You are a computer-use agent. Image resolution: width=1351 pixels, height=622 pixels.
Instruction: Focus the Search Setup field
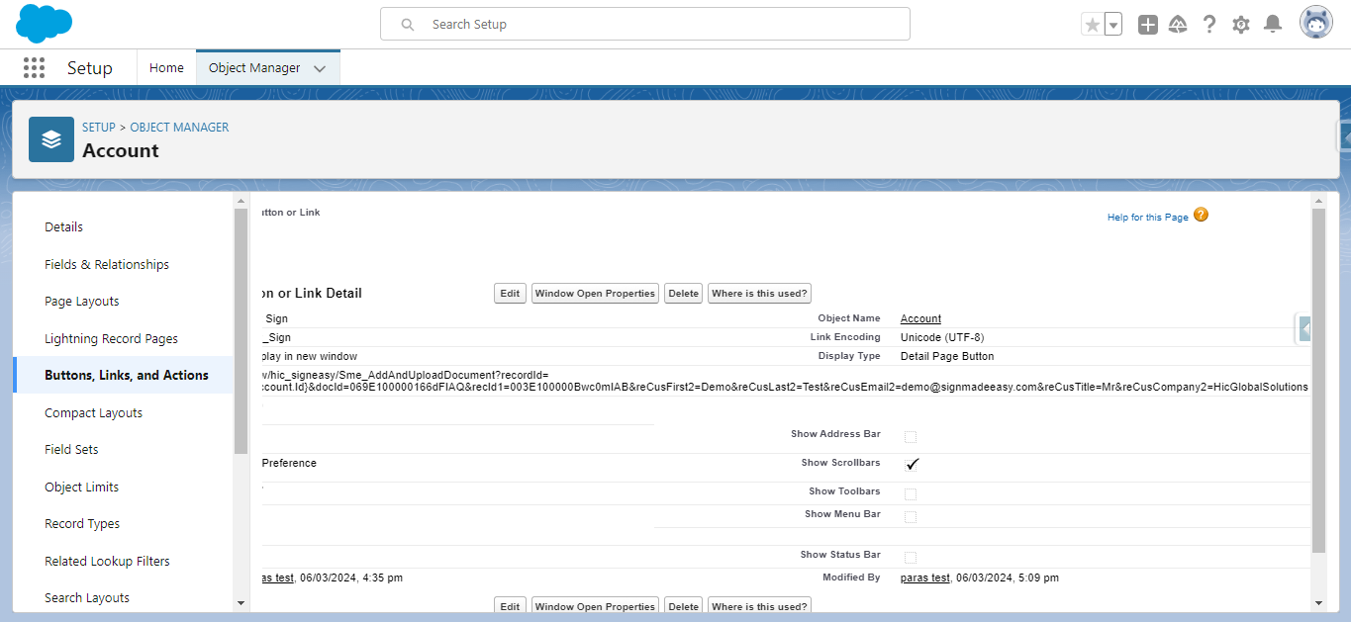coord(645,25)
